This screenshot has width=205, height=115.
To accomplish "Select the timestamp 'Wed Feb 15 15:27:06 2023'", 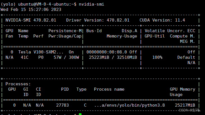I will [31, 10].
